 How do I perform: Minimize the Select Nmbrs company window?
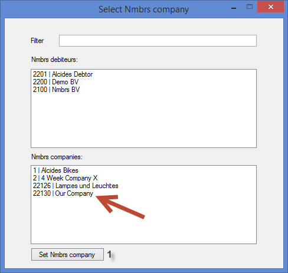[x=234, y=8]
